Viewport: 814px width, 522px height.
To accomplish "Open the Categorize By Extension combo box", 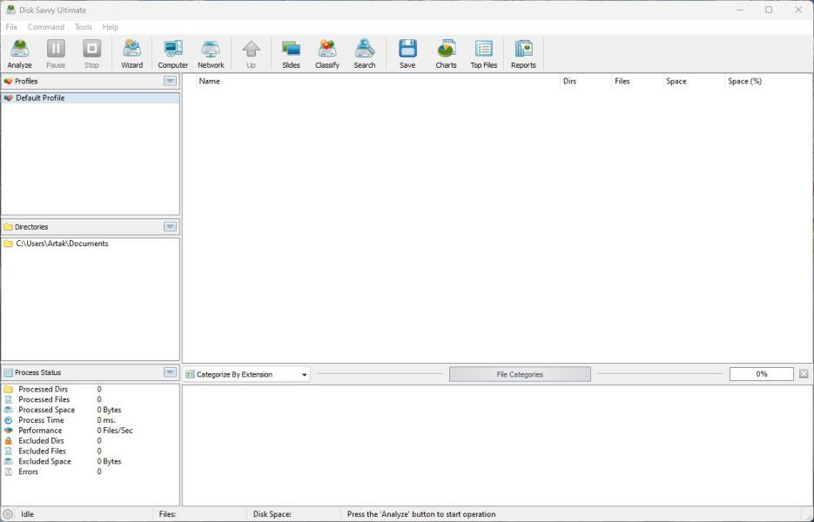I will coord(247,375).
